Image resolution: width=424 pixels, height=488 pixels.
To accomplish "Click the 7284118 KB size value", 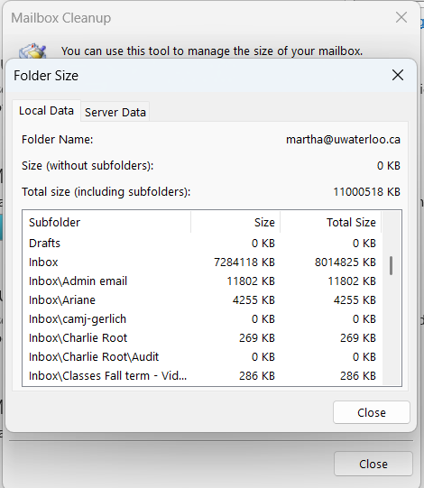I will tap(244, 262).
